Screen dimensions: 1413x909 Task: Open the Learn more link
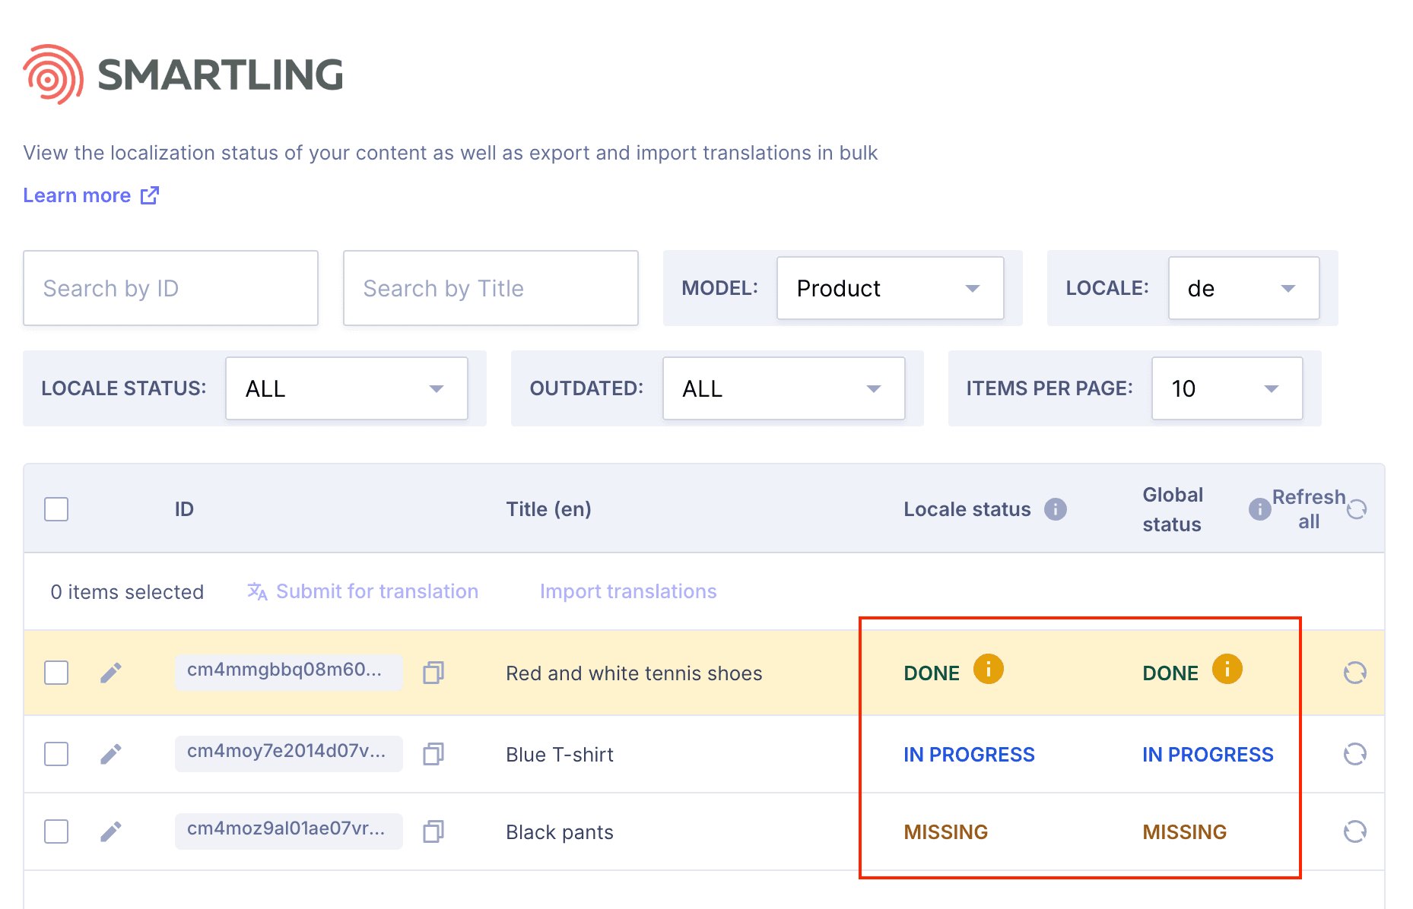(x=77, y=195)
